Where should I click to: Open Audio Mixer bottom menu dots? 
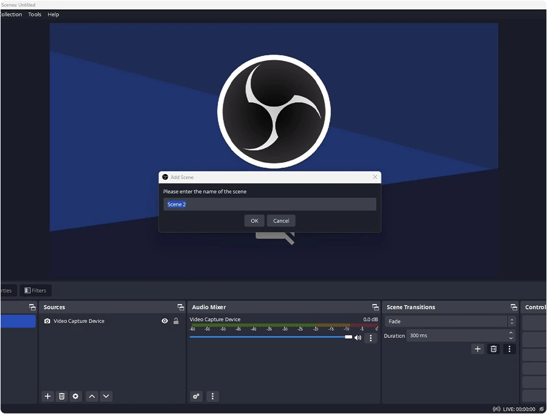point(213,396)
